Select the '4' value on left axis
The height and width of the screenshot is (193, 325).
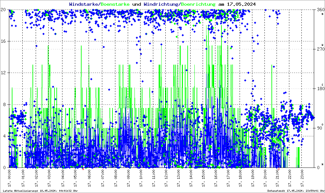point(4,136)
